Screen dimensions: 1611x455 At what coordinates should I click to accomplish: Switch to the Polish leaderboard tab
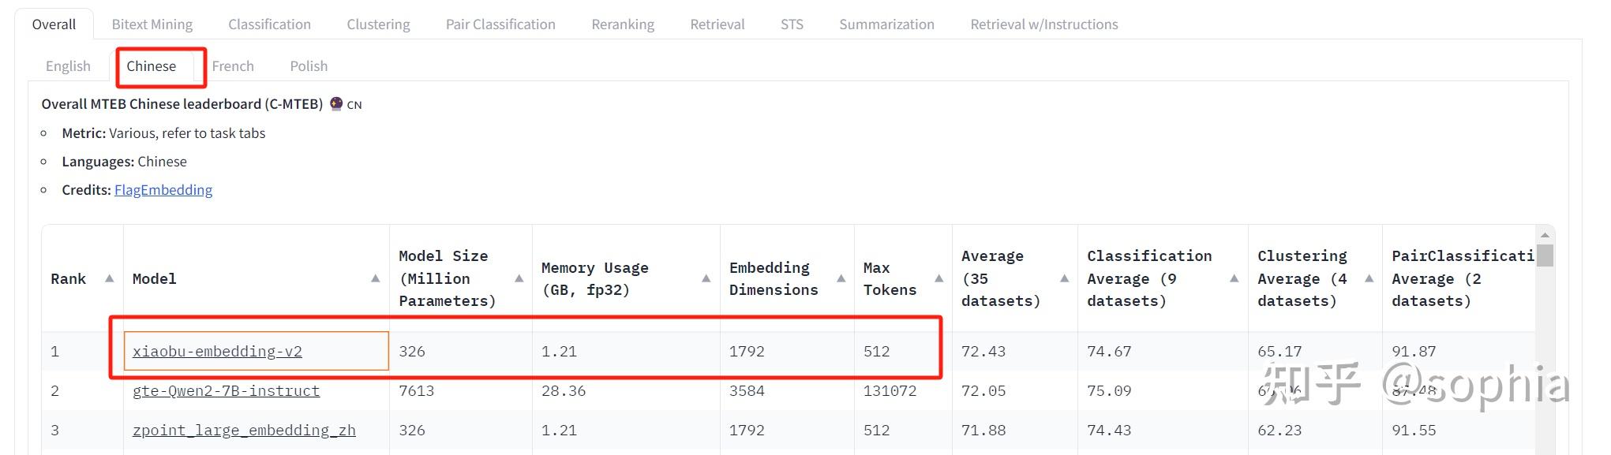pyautogui.click(x=308, y=65)
